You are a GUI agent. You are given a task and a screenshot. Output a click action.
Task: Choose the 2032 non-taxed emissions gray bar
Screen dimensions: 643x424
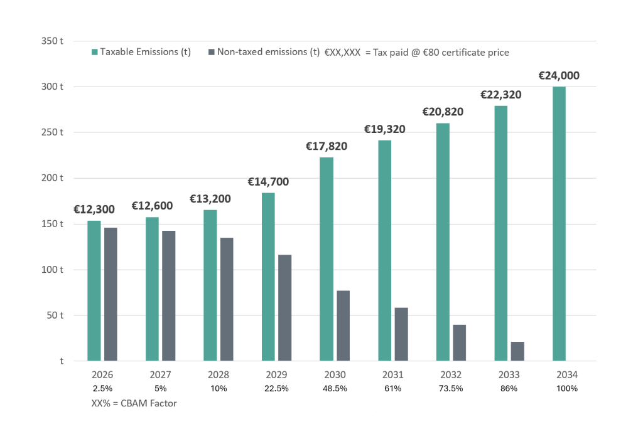(x=459, y=342)
